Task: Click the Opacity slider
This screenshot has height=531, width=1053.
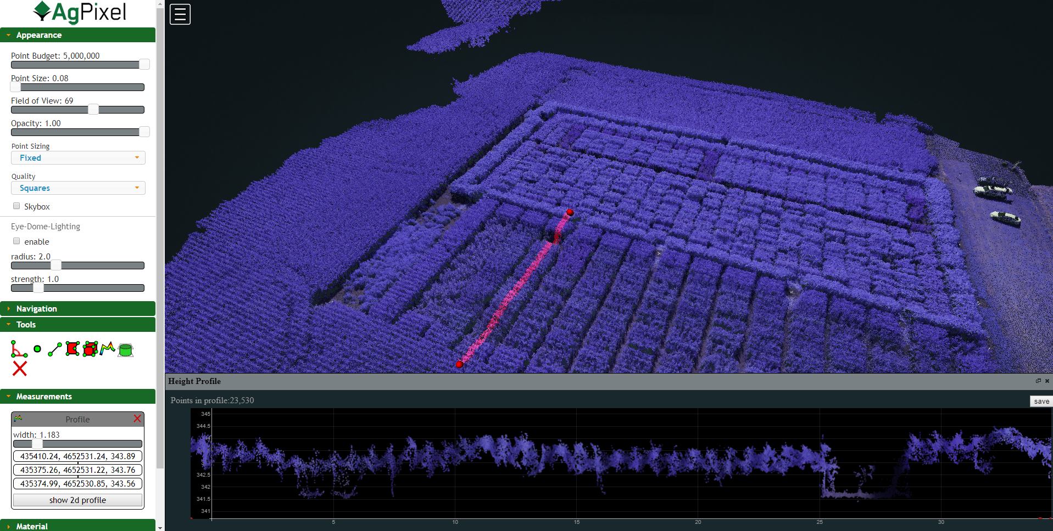Action: tap(77, 132)
